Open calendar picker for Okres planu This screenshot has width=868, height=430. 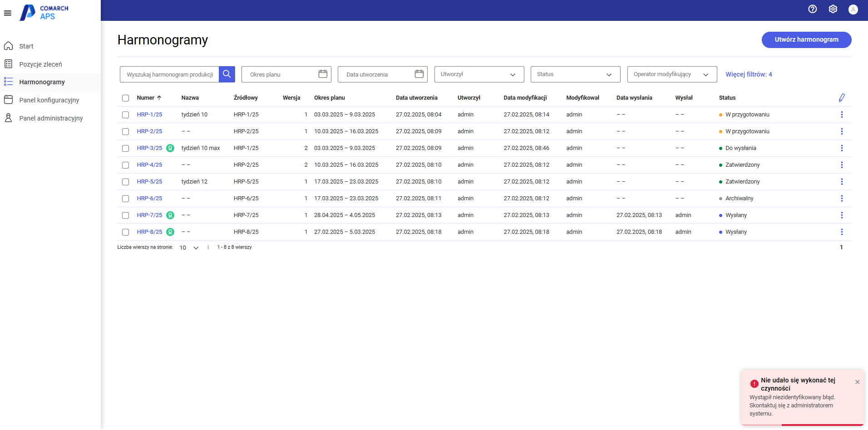[x=323, y=74]
